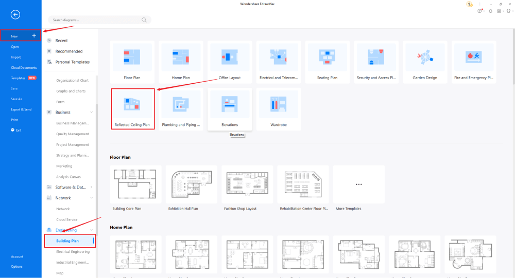Select Import in the left menu
Screen dimensions: 515x278
(x=16, y=58)
